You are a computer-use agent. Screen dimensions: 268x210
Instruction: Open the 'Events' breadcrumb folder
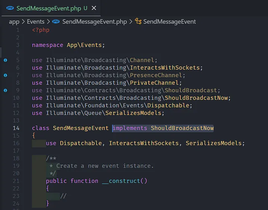coord(36,22)
